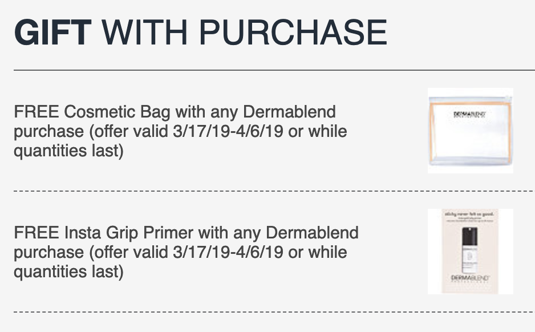Click the solid divider line below the heading
Image resolution: width=535 pixels, height=332 pixels.
pos(274,70)
